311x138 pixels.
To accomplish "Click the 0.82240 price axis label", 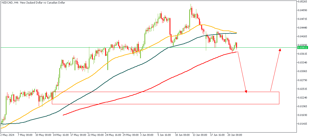I will 303,97.
